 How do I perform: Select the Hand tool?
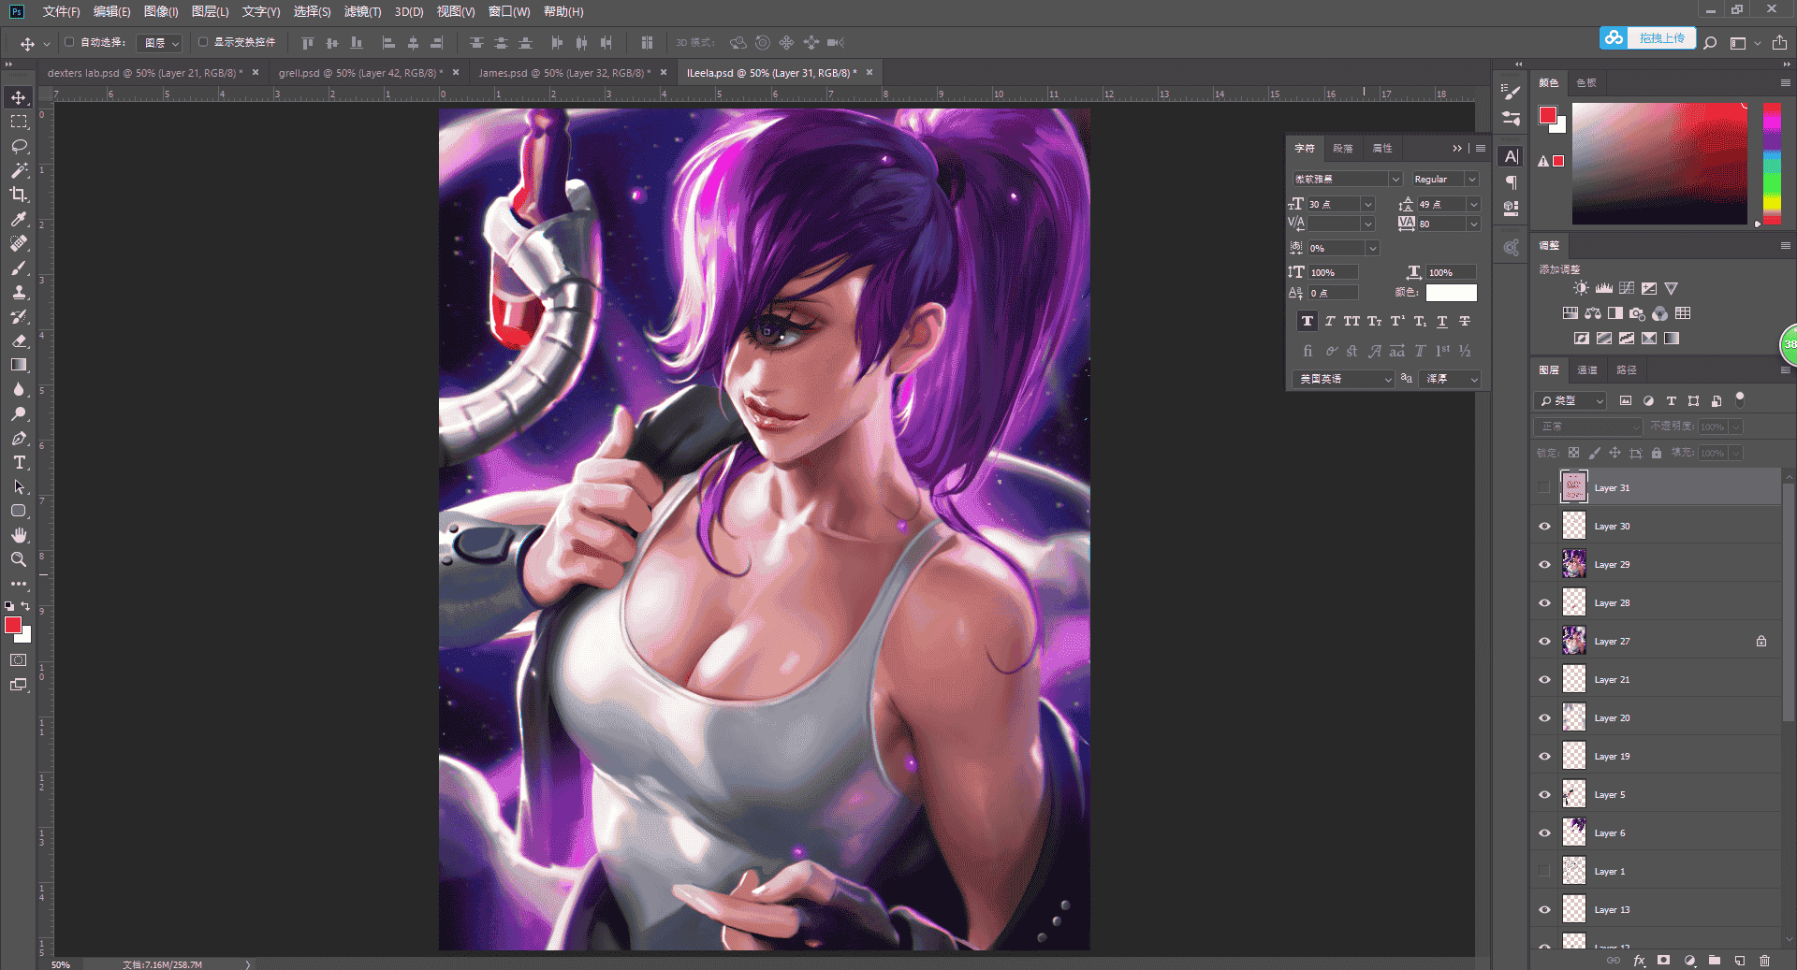[x=19, y=535]
